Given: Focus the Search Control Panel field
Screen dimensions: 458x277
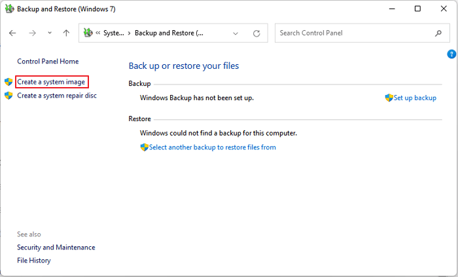Looking at the screenshot, I should click(353, 33).
